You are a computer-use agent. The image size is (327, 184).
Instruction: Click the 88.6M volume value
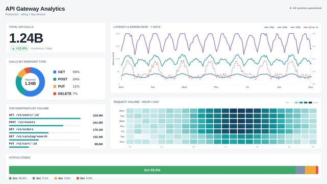click(98, 144)
